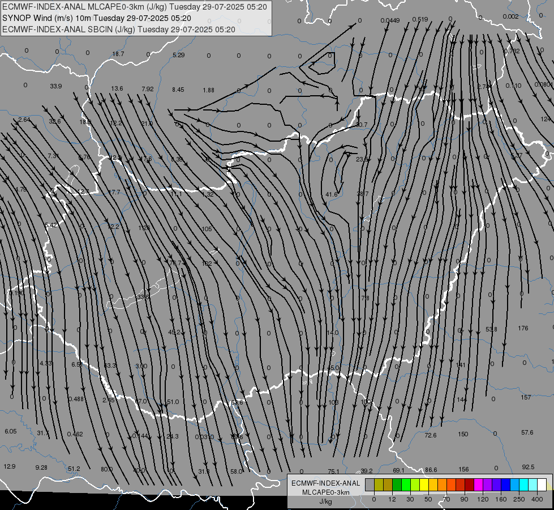
Task: Select the legend unit J/kg
Action: click(326, 501)
